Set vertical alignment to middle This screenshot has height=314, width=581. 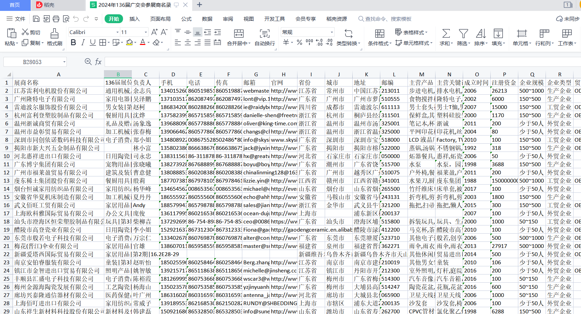pos(187,32)
